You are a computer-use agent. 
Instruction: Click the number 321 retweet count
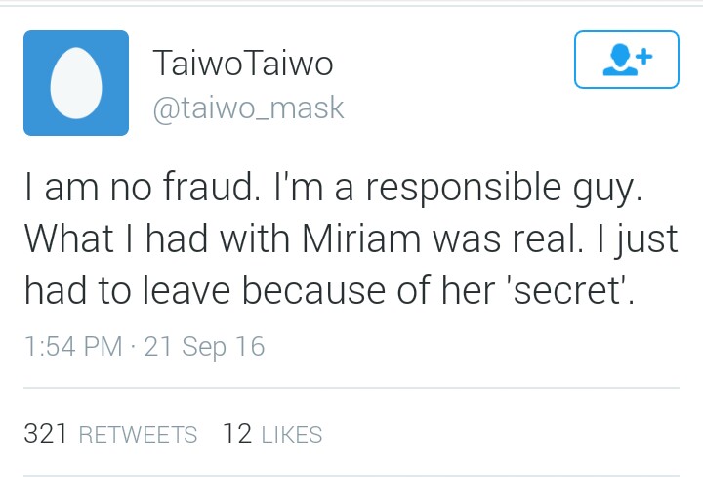45,433
